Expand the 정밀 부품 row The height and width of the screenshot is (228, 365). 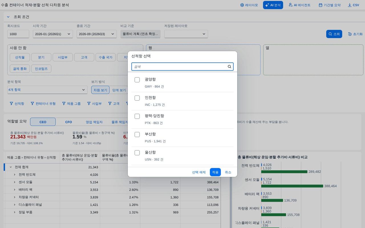pyautogui.click(x=15, y=212)
